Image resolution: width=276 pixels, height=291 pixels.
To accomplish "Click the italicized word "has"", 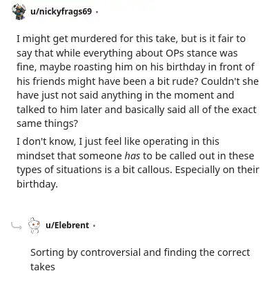I will click(x=132, y=156).
